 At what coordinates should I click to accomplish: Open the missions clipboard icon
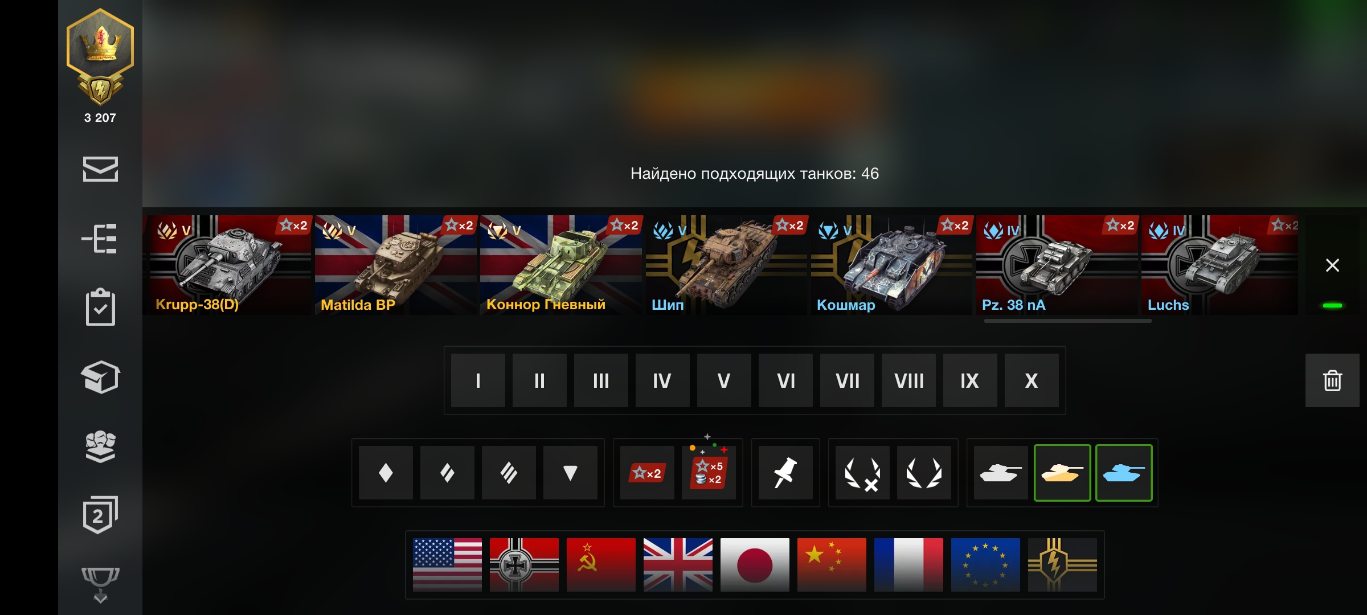100,307
